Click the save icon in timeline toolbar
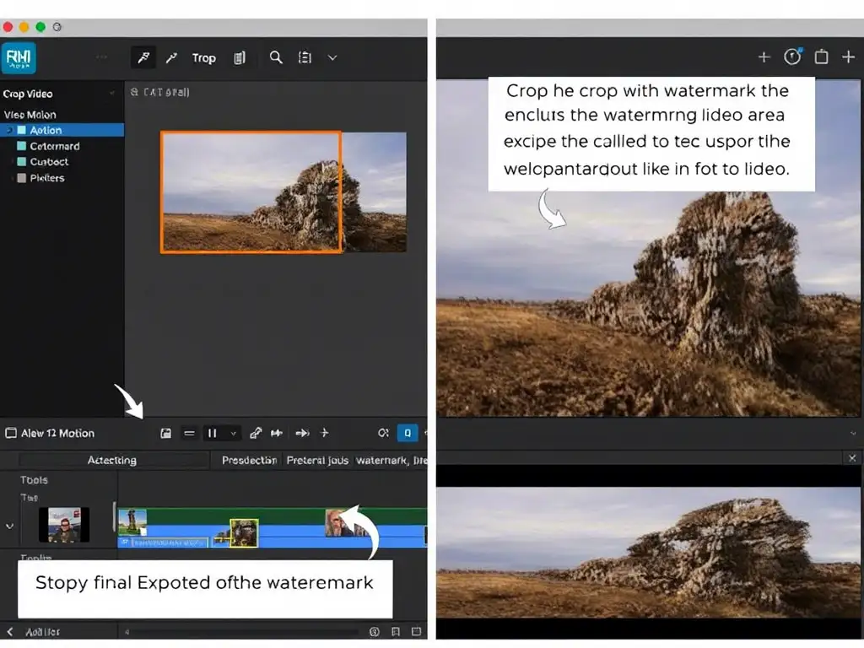 click(165, 433)
